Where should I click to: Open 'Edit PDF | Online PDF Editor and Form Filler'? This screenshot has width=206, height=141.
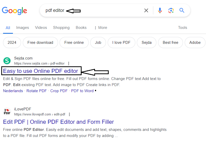click(x=59, y=122)
